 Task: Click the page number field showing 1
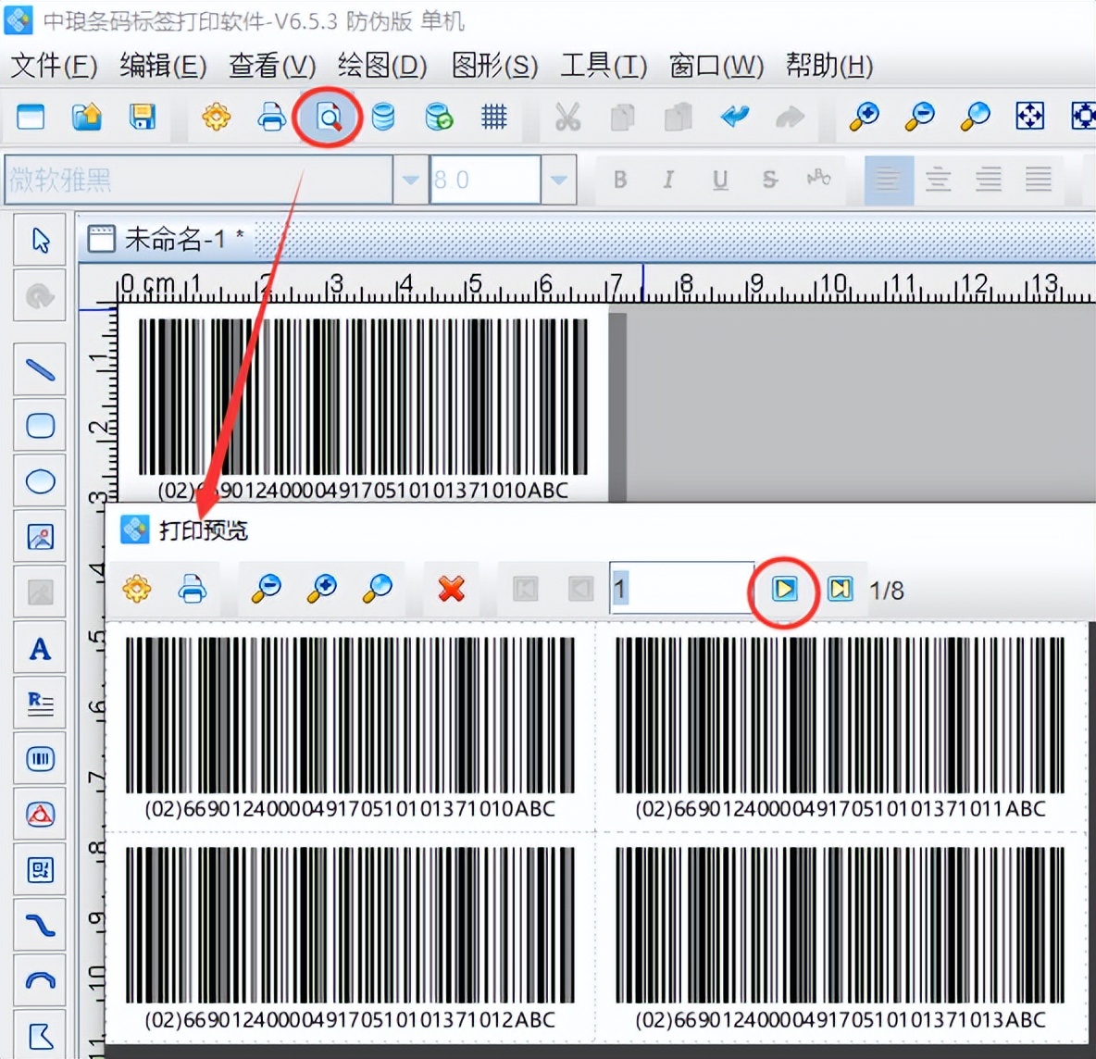tap(681, 589)
